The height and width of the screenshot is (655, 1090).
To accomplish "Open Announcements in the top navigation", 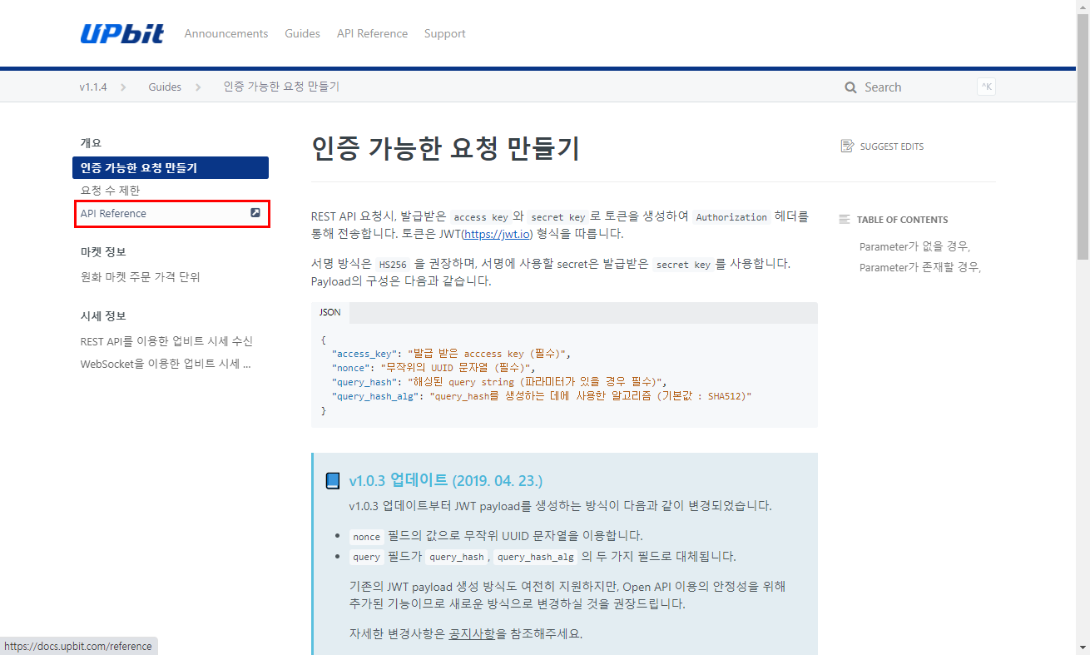I will 226,34.
